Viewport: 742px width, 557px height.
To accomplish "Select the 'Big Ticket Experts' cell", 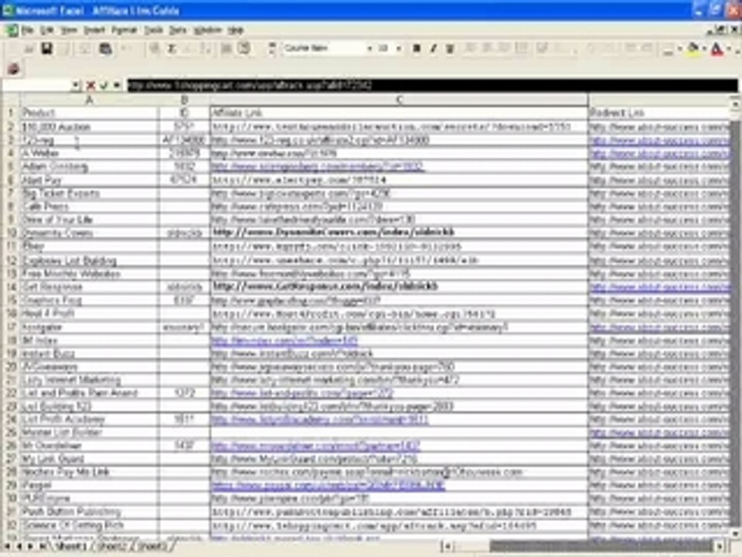I will [x=89, y=193].
